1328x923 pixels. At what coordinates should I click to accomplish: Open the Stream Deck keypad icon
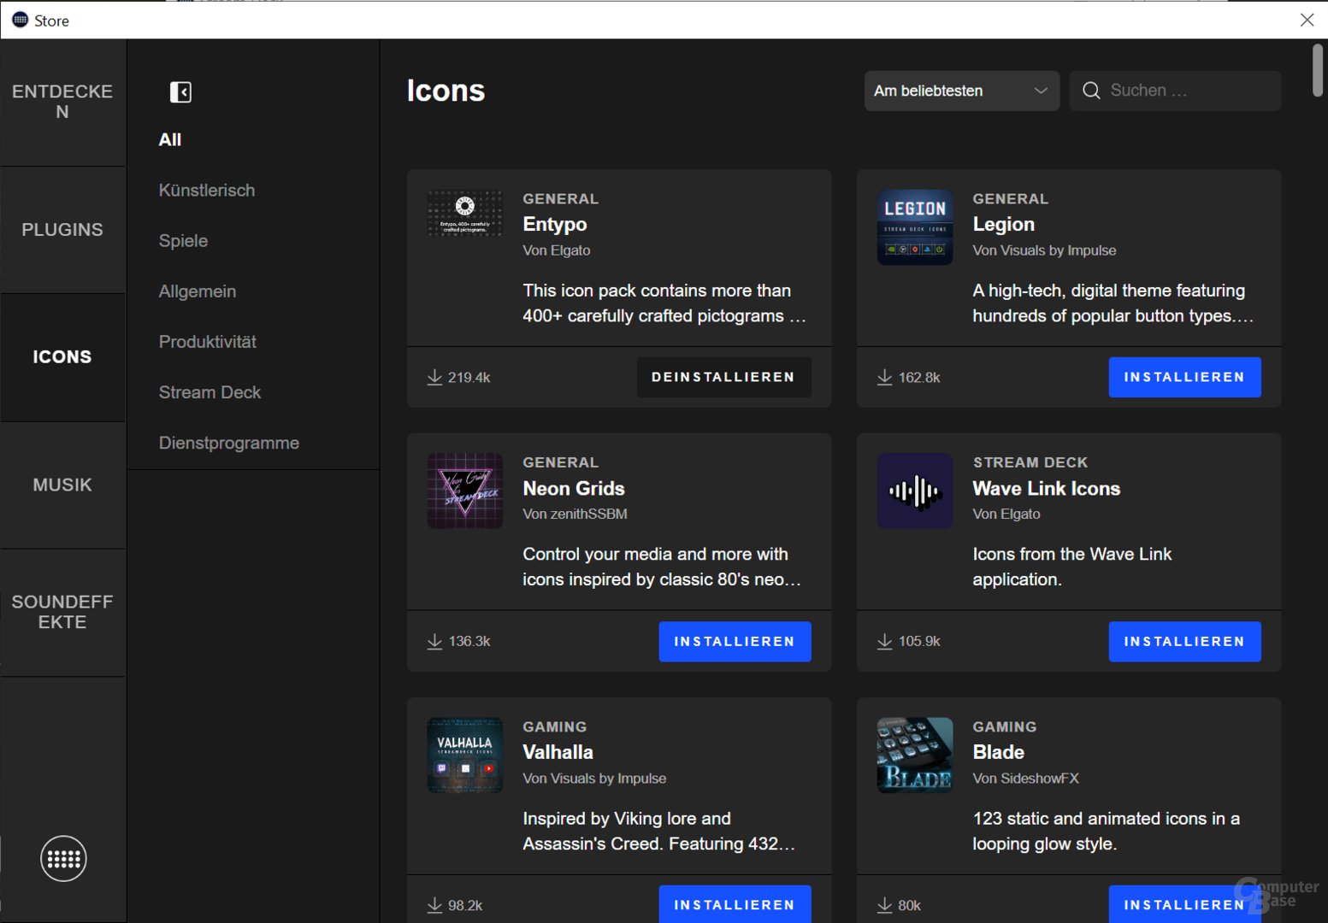[x=63, y=859]
